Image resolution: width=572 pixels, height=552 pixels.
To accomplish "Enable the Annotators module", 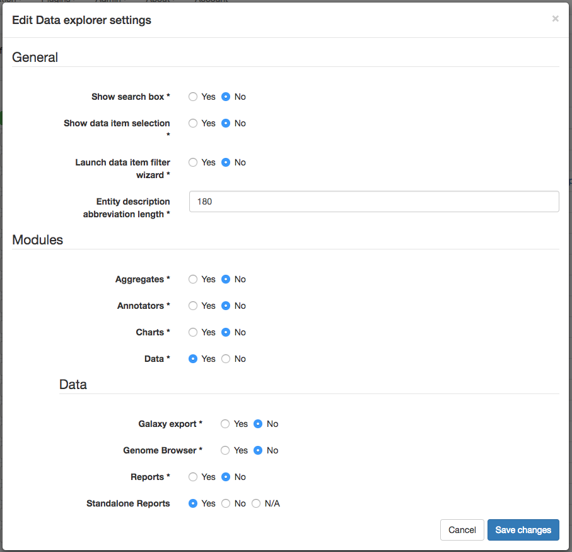I will 193,306.
